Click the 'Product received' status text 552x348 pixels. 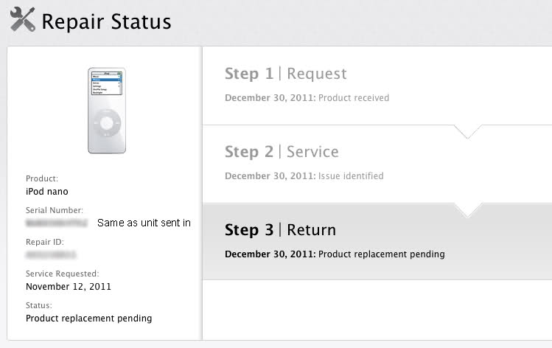pos(354,98)
